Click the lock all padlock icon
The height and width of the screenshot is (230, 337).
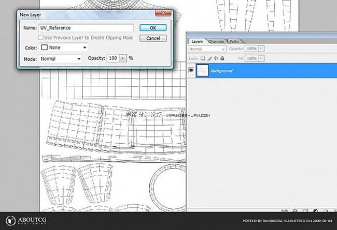pyautogui.click(x=221, y=59)
